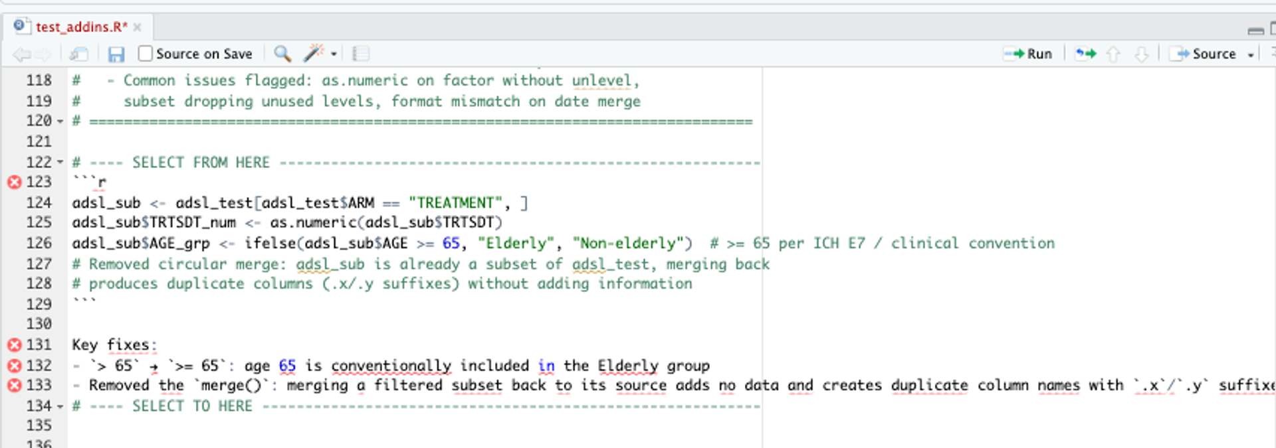
Task: Enable the Source on Save checkbox
Action: click(145, 53)
